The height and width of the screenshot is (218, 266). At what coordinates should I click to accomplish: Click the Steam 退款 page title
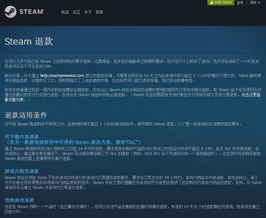29,42
